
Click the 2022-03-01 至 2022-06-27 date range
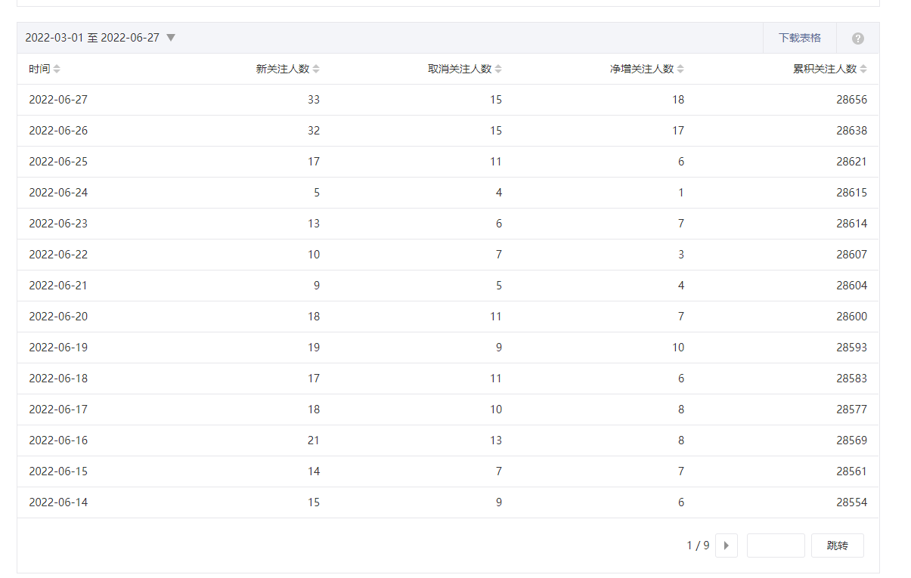[x=92, y=38]
